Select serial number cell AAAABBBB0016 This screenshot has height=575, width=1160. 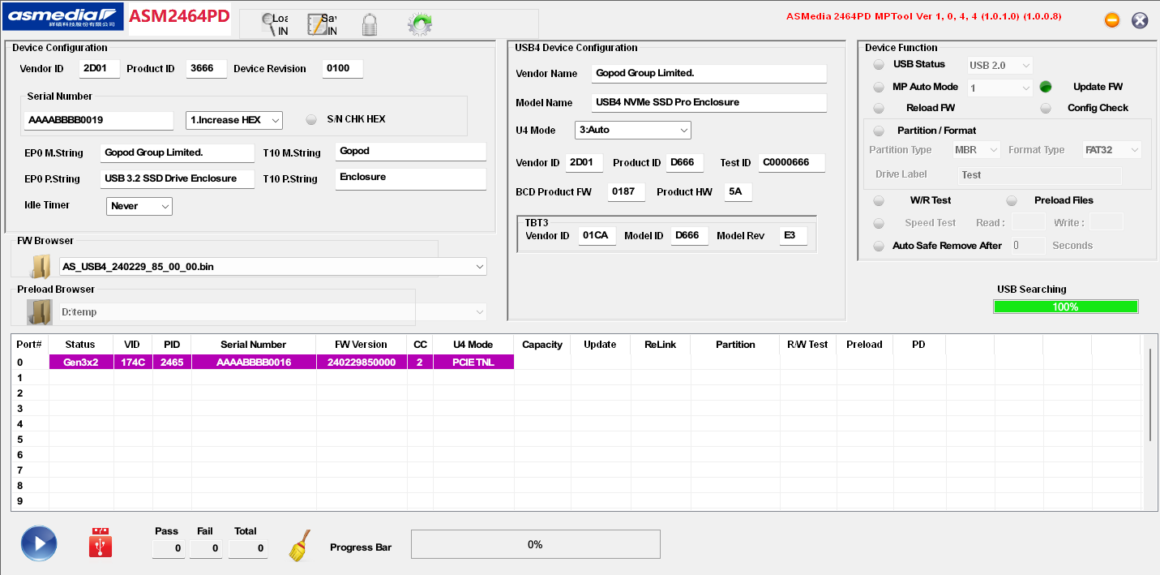[254, 363]
